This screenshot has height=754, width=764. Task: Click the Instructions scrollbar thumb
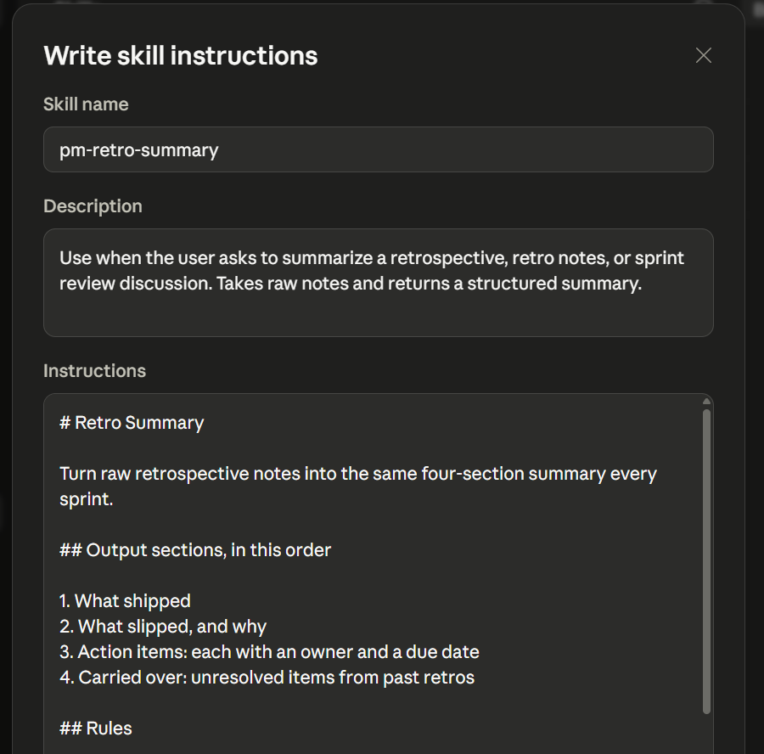click(706, 561)
